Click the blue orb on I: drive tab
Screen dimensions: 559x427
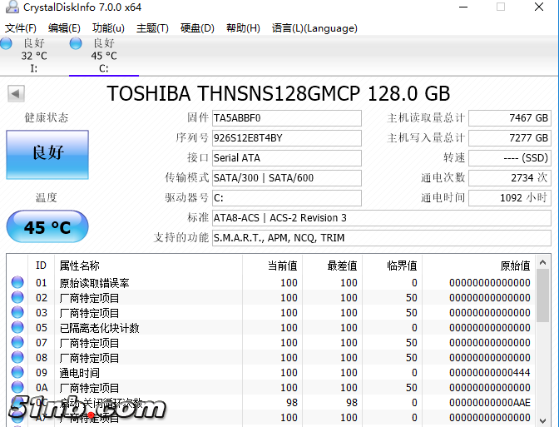pos(6,43)
